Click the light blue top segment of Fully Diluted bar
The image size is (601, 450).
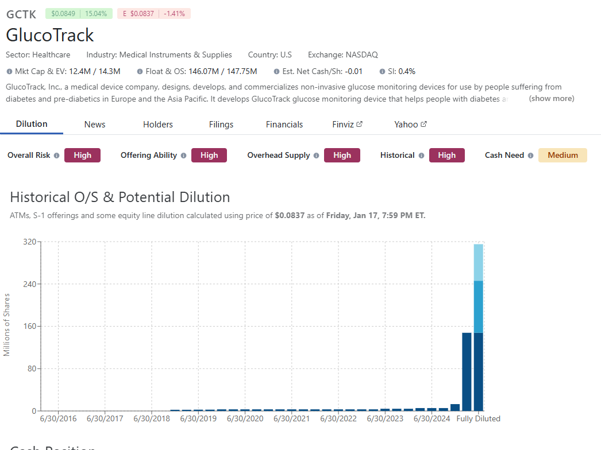tap(479, 262)
